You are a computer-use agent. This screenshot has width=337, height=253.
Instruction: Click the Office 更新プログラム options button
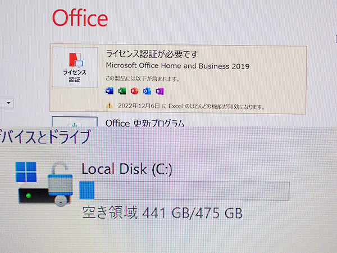click(75, 122)
